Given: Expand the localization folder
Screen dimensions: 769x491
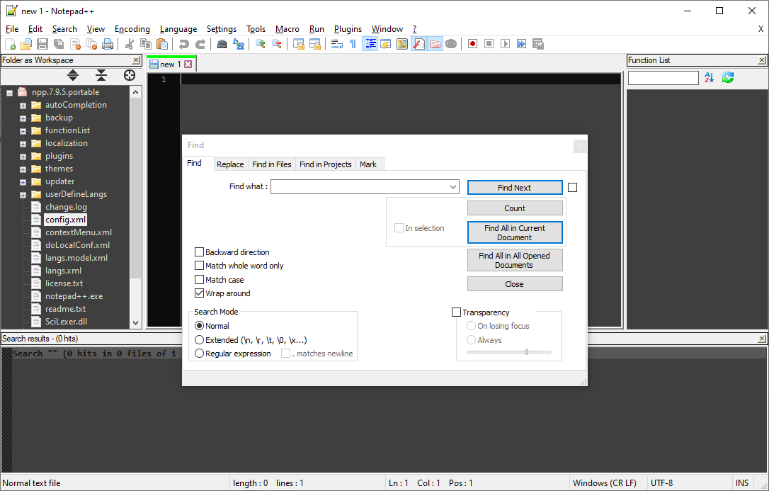Looking at the screenshot, I should [23, 144].
